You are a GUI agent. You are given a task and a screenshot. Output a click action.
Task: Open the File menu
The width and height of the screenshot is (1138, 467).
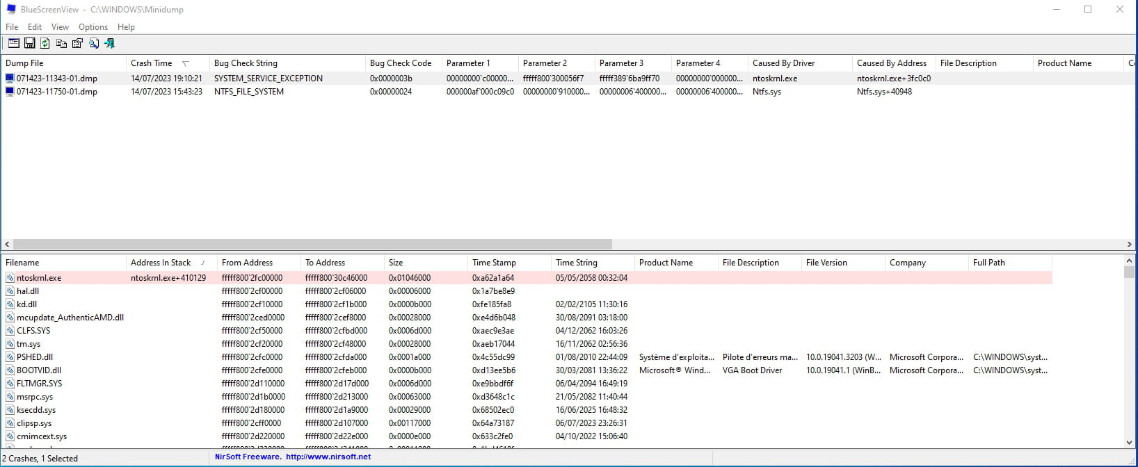tap(12, 27)
